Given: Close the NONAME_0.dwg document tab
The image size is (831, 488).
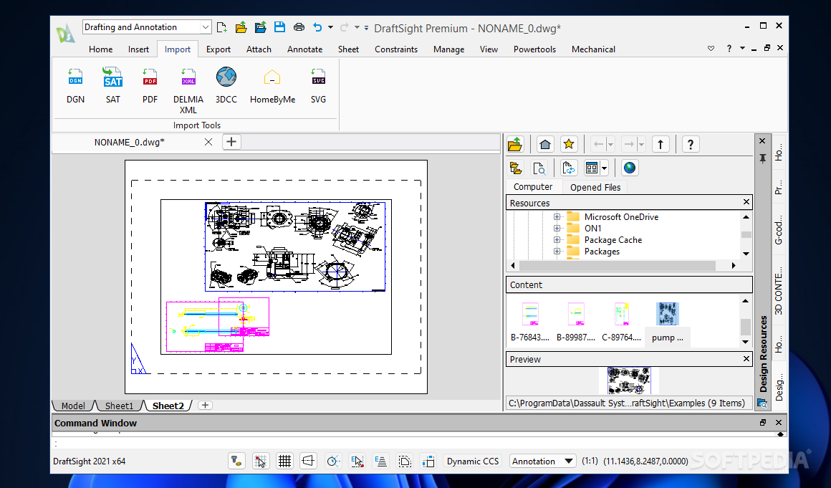Looking at the screenshot, I should 208,142.
